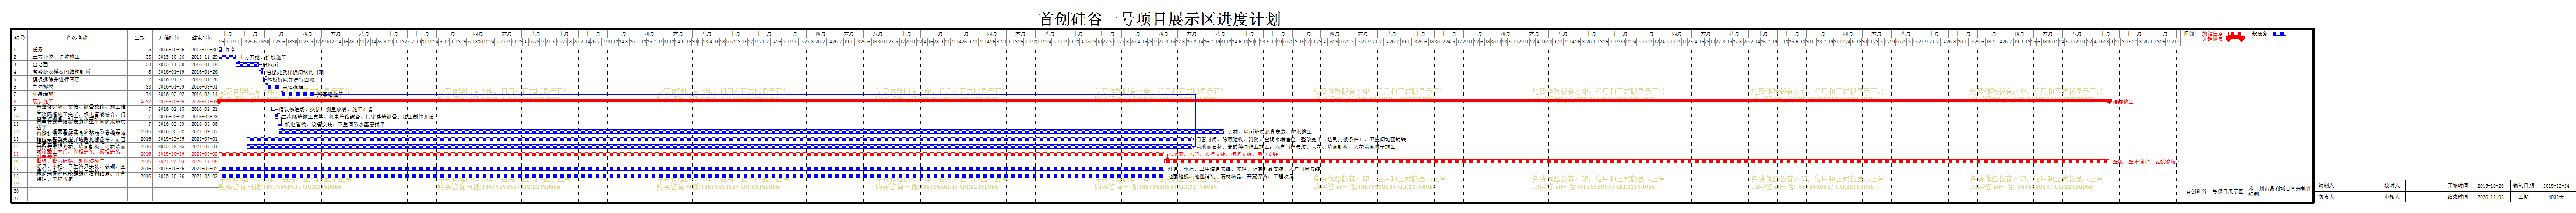Image resolution: width=2576 pixels, height=213 pixels.
Task: Click the blue 一般任务 legend swatch
Action: pos(2280,34)
